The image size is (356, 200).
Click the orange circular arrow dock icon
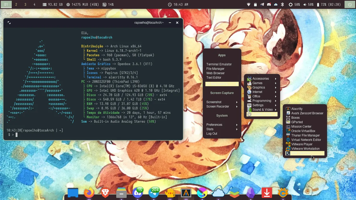(x=283, y=193)
